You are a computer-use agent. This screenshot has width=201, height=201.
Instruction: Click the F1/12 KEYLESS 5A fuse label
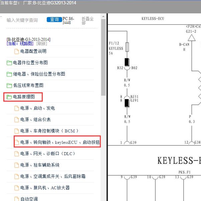[116, 48]
